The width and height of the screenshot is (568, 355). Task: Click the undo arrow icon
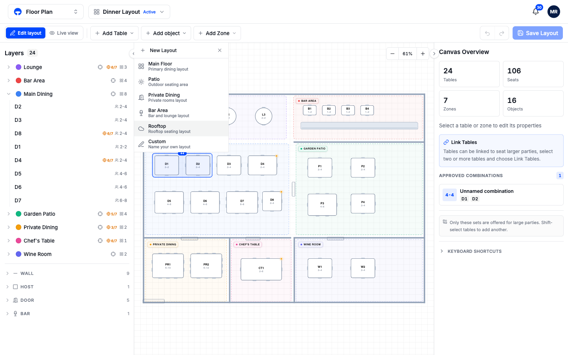pyautogui.click(x=487, y=33)
